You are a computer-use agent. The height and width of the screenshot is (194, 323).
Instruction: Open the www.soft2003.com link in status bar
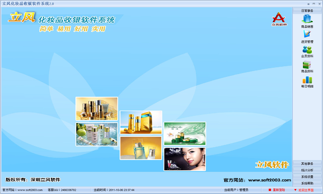[30, 190]
